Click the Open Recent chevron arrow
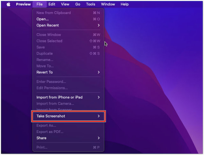Screen dimensions: 204x155 (x=99, y=25)
